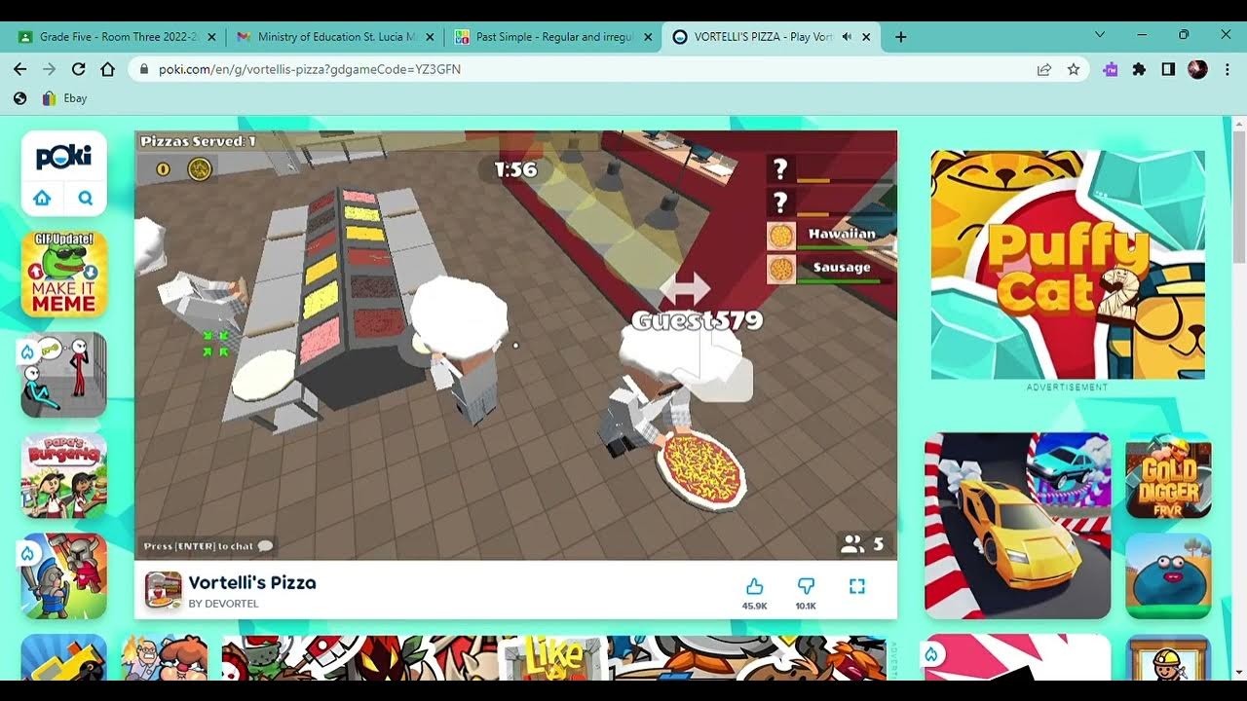Like Vortelli's Pizza with thumbs up
Screen dimensions: 1247x701
(754, 586)
